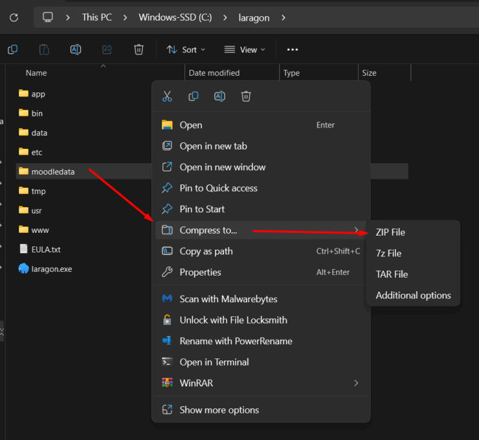Select TAR File from submenu

(413, 274)
